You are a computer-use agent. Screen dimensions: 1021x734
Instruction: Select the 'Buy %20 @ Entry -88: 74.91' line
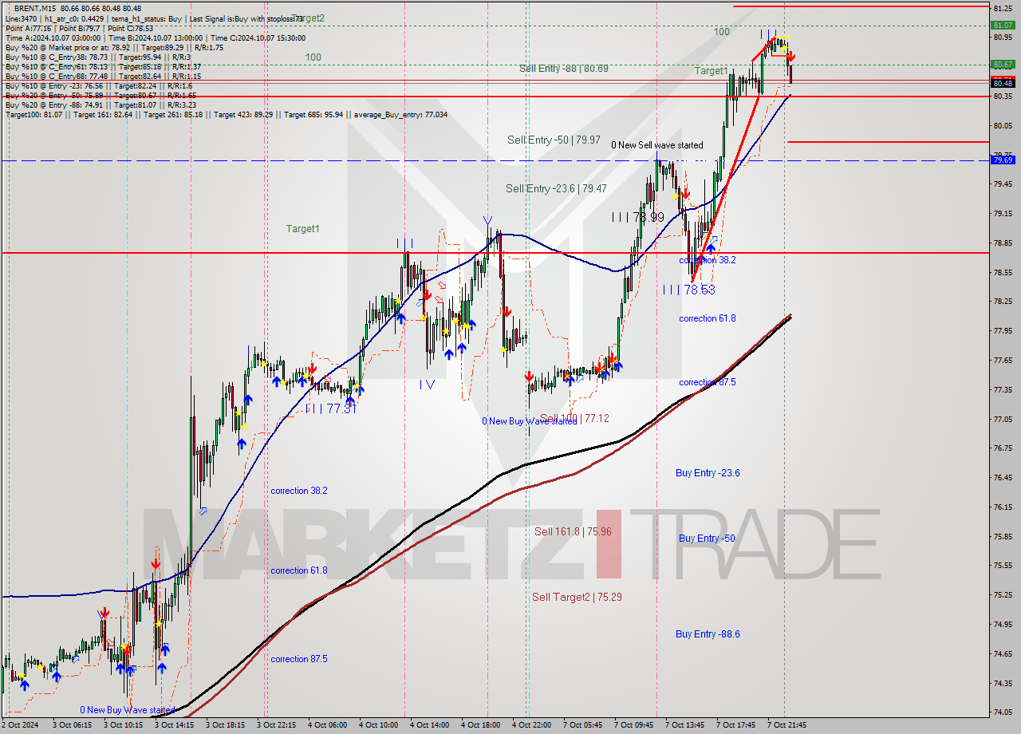tap(101, 105)
